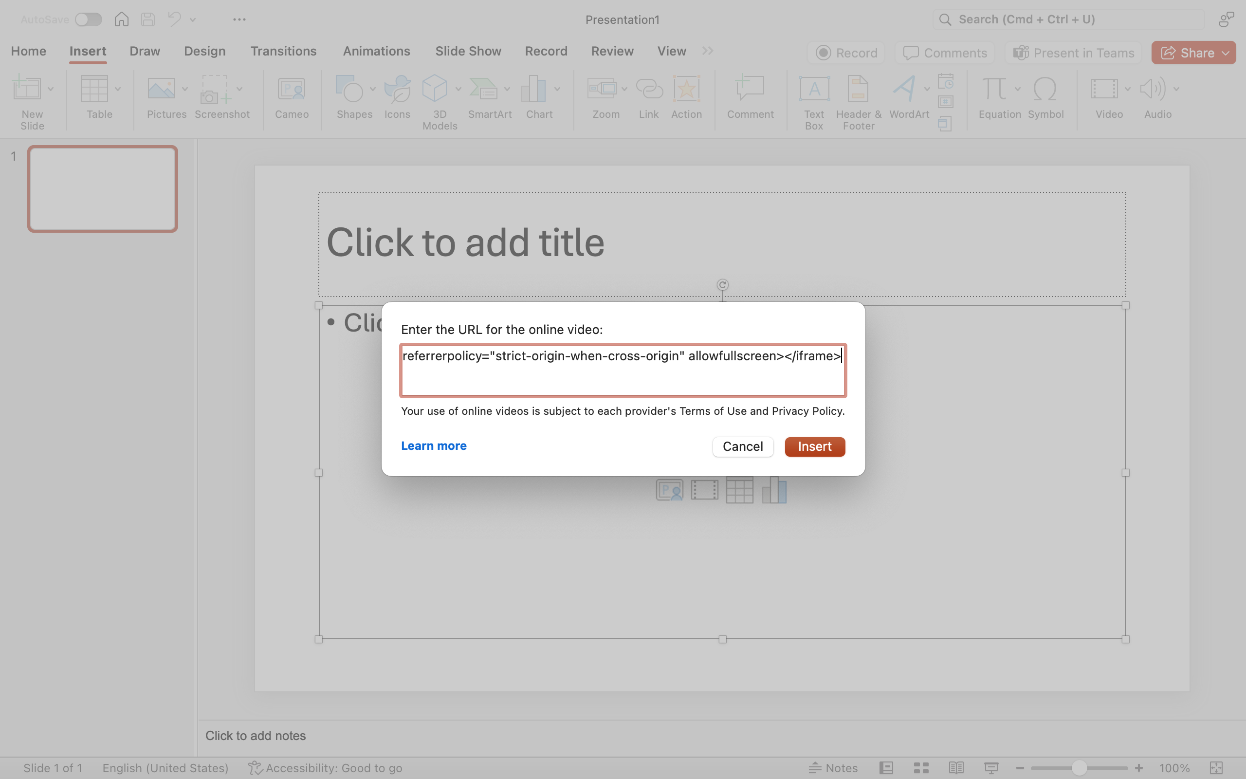Expand the Equation dropdown arrow
Viewport: 1246px width, 779px height.
click(1017, 89)
